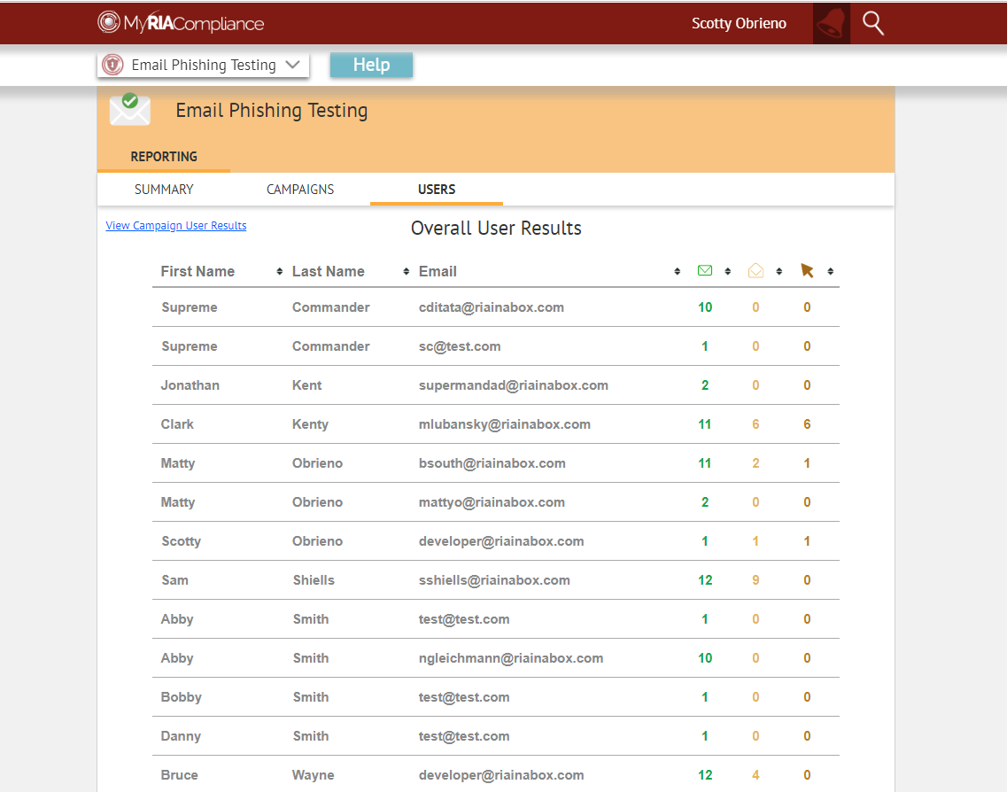Image resolution: width=1007 pixels, height=792 pixels.
Task: Sort table by Email column
Action: (x=438, y=271)
